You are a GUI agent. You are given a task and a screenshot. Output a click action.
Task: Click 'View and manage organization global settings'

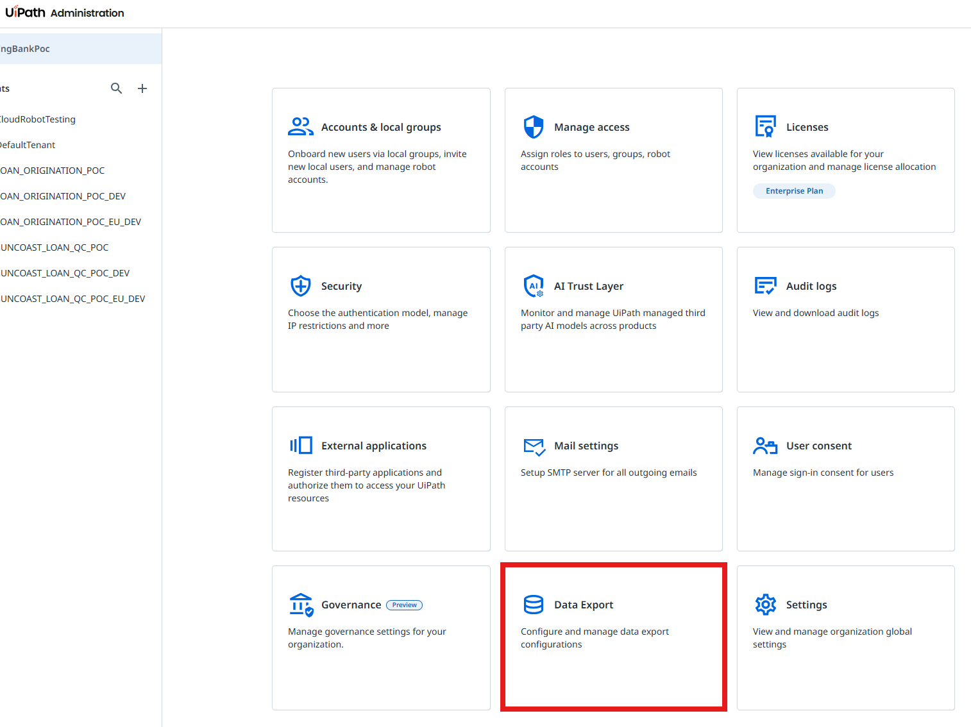tap(832, 638)
